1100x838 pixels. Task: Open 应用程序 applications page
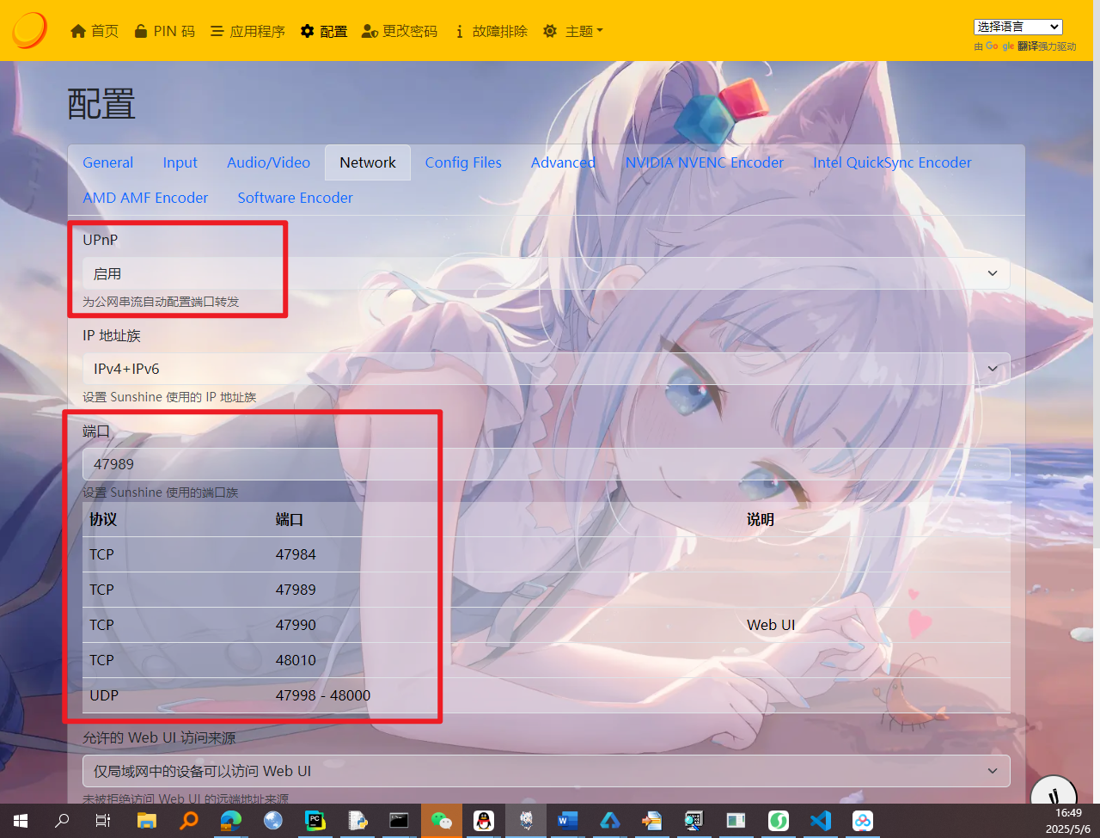(x=247, y=31)
